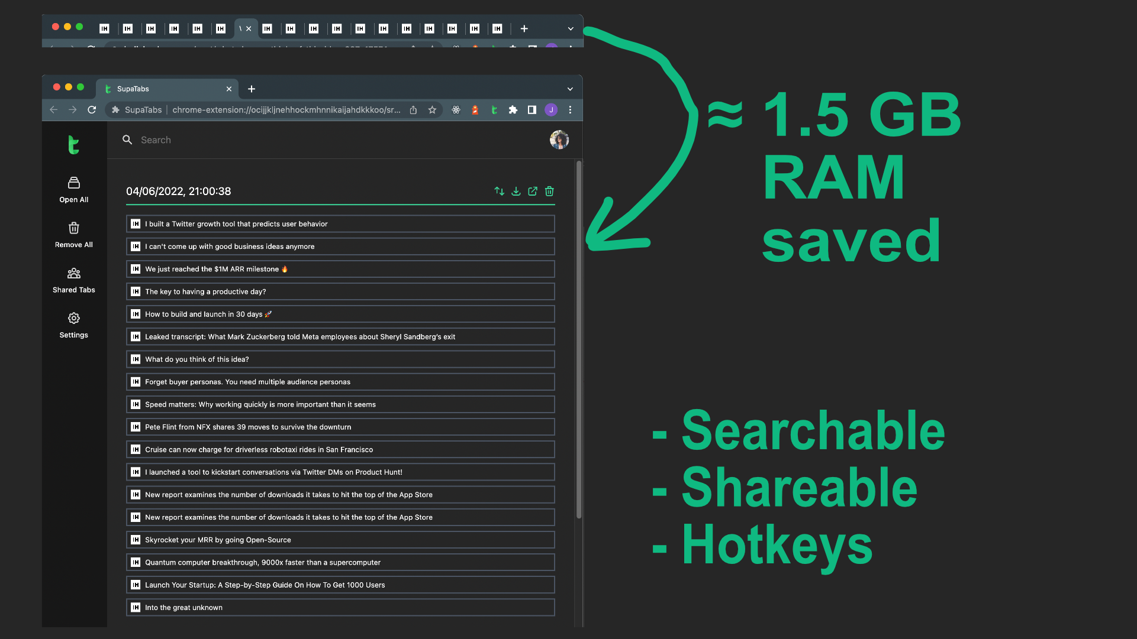Open the user profile avatar

(559, 140)
